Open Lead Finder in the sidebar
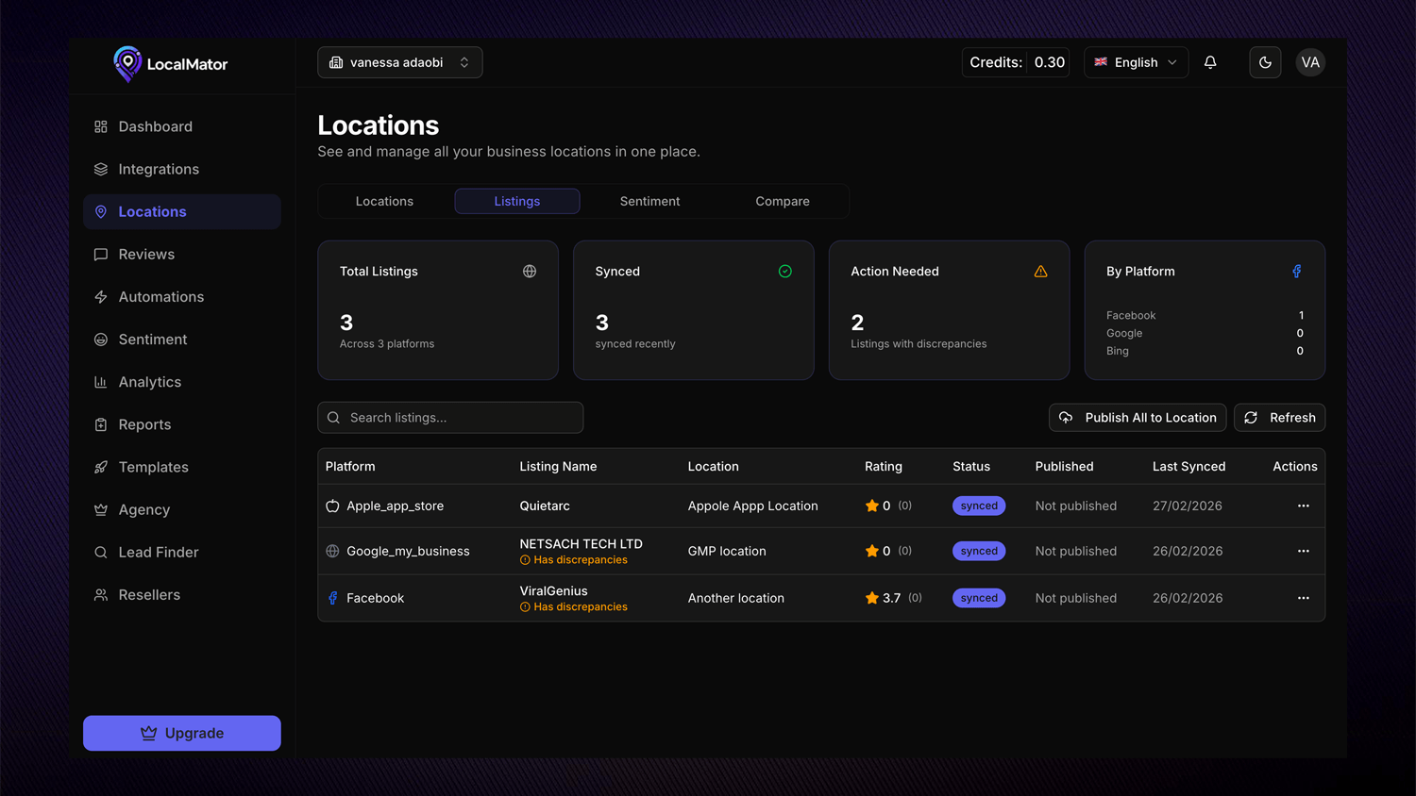The image size is (1416, 796). tap(158, 553)
